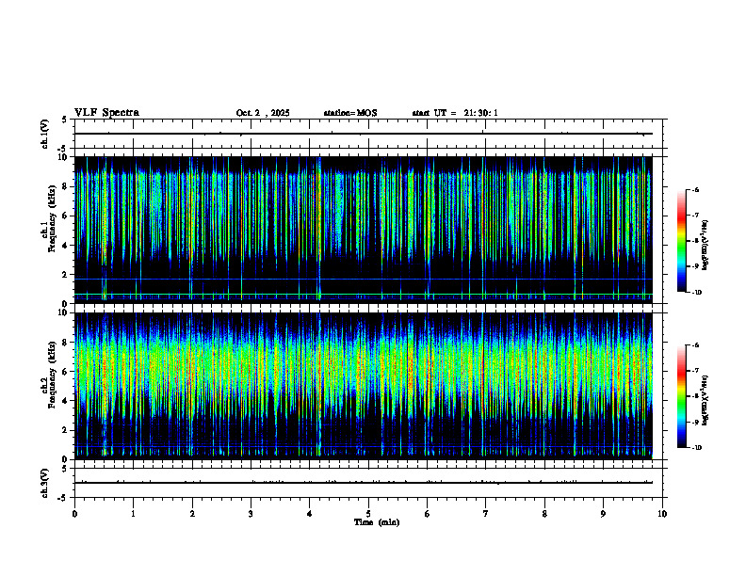The width and height of the screenshot is (746, 576).
Task: Click the start UT = 21:30: 1 text
Action: 455,113
